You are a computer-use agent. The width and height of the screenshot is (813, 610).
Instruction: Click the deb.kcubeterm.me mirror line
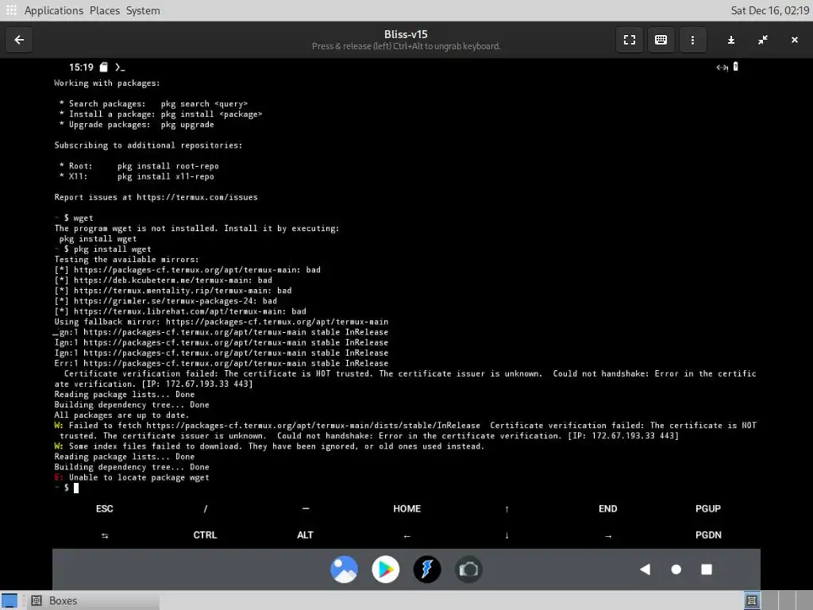click(164, 280)
